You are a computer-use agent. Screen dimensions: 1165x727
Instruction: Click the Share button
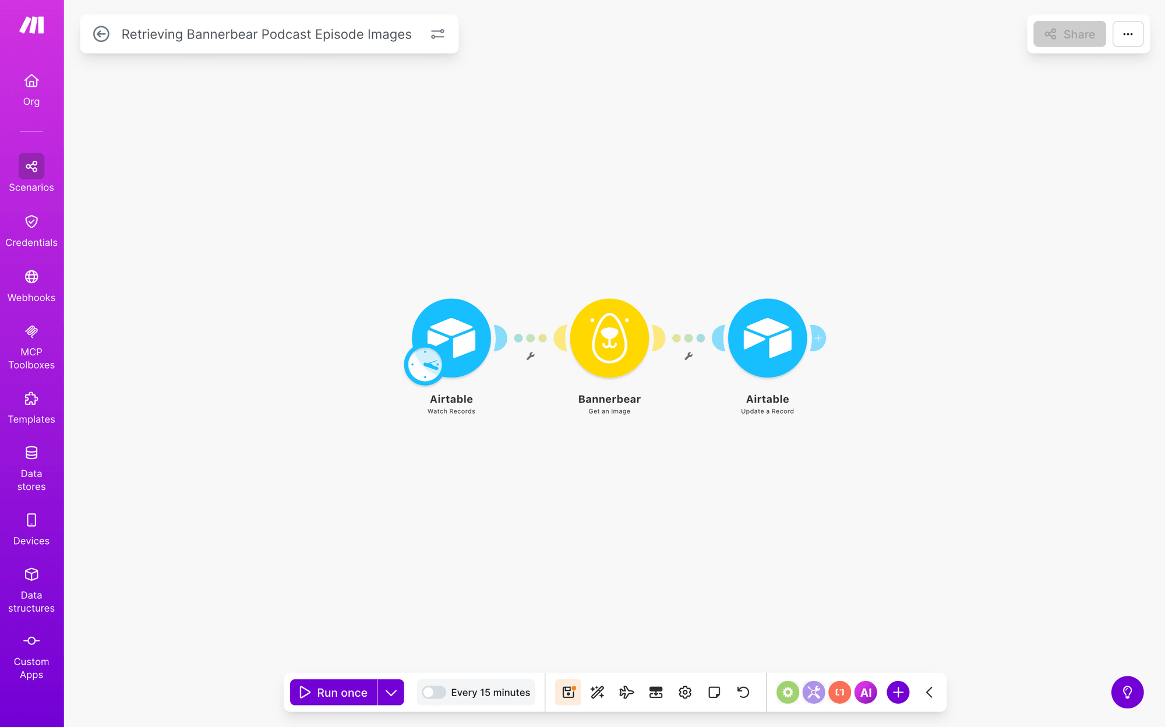point(1069,34)
